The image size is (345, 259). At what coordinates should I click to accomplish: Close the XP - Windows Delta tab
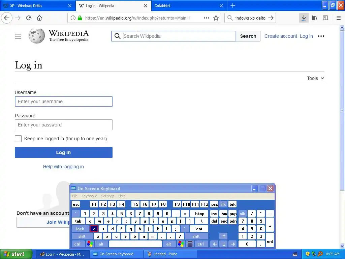(x=69, y=6)
